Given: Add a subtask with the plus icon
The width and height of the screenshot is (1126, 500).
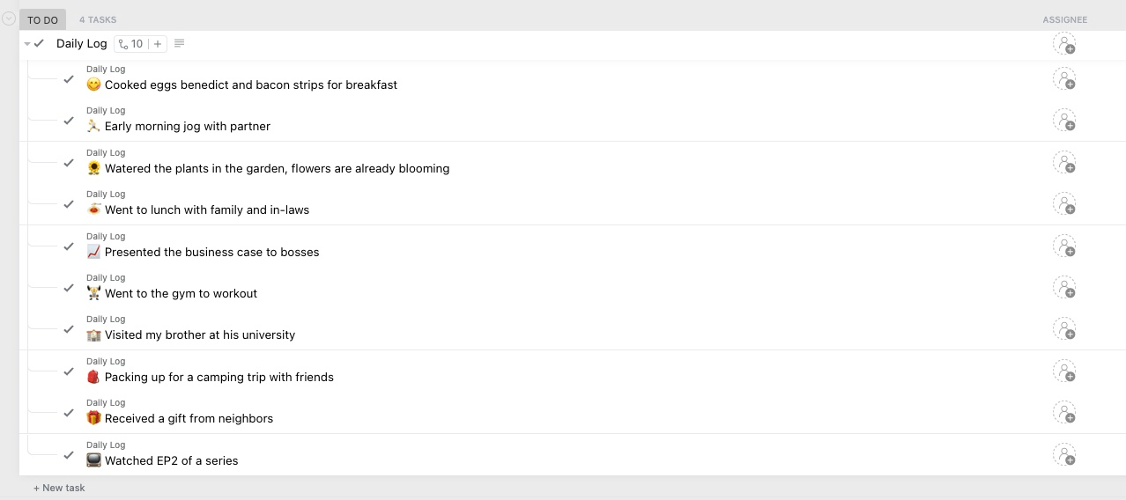Looking at the screenshot, I should pyautogui.click(x=158, y=44).
